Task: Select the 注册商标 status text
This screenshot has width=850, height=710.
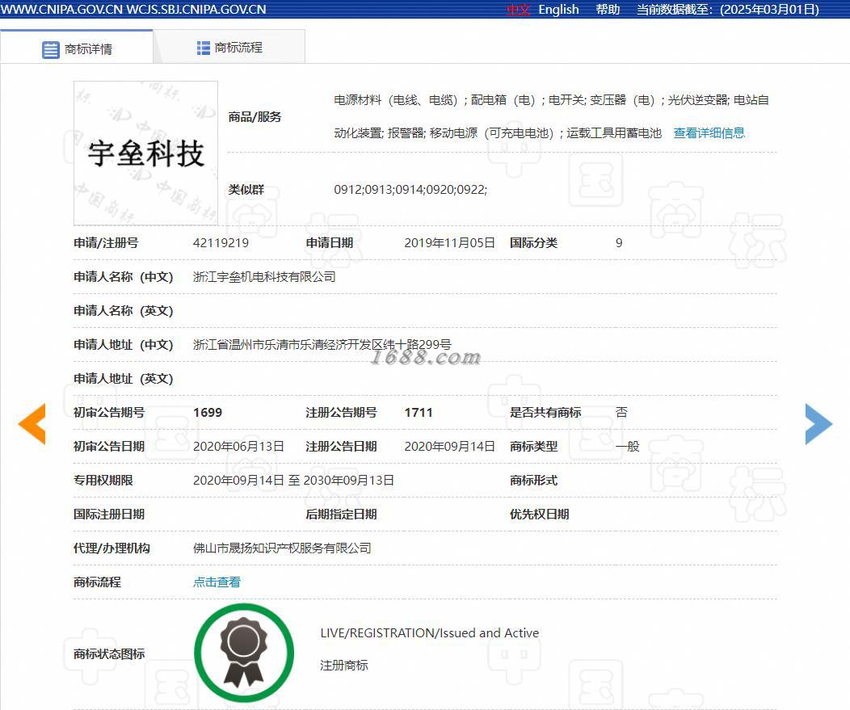Action: (x=343, y=666)
